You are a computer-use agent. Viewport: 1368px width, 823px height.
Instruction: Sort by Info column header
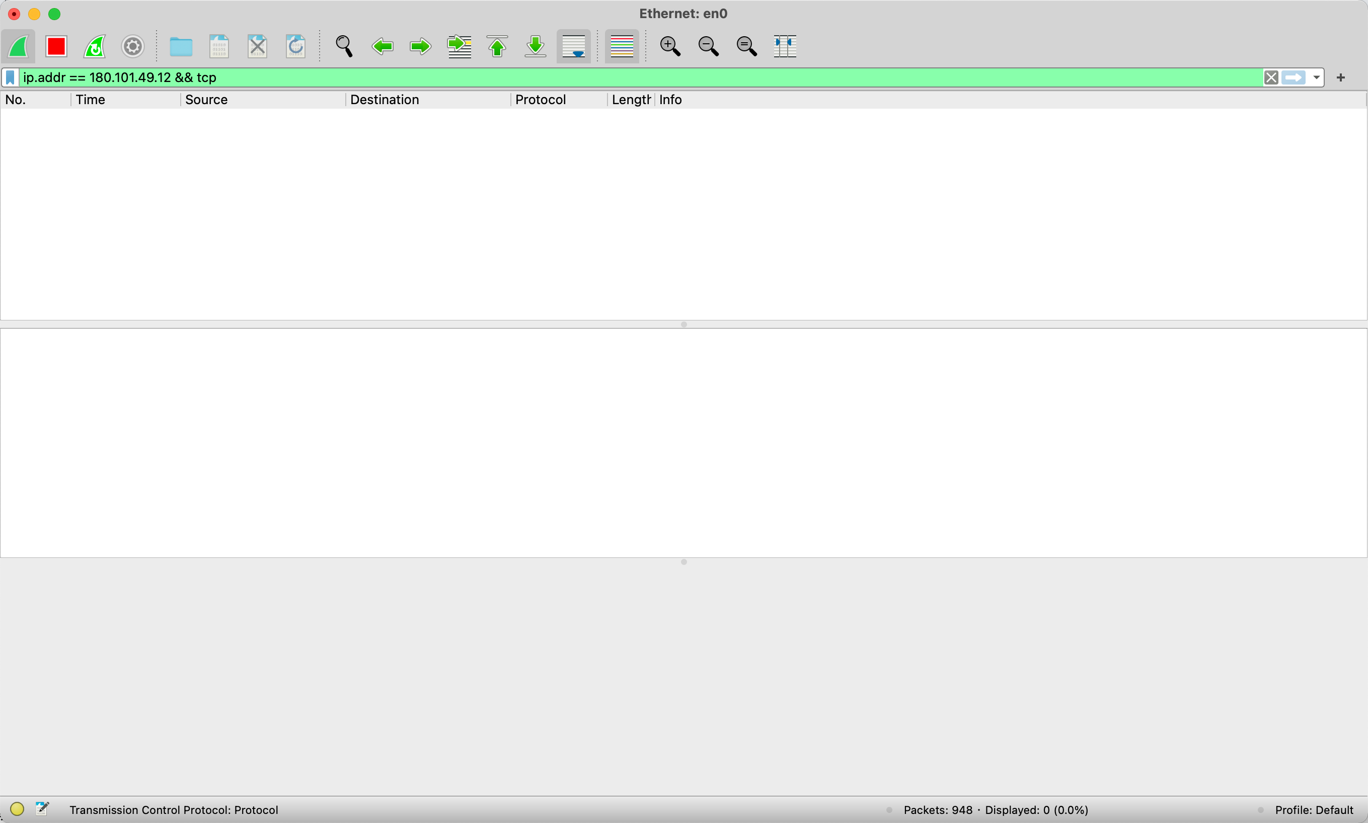[1010, 100]
